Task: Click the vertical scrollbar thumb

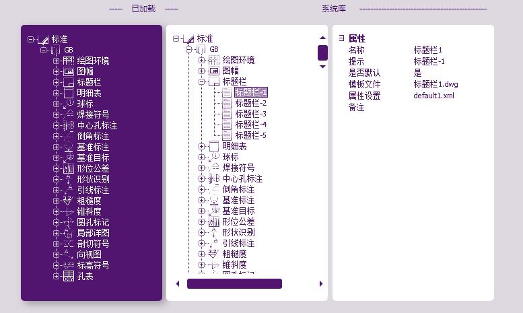Action: click(x=322, y=53)
